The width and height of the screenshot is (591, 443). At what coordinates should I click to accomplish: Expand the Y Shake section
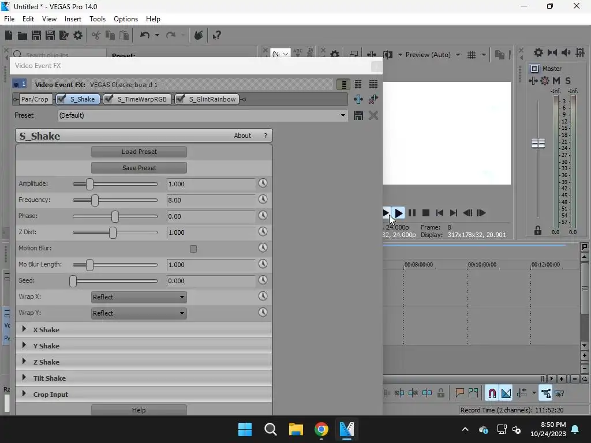click(24, 345)
